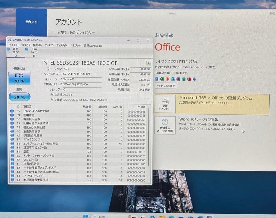276x218 pixels.
Task: Click row E2 一定時間負荷のメディア消耗
Action: pos(40,168)
